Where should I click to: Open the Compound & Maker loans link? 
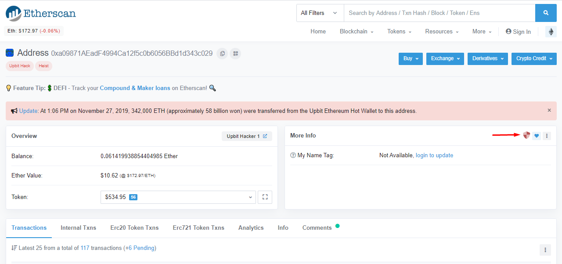tap(135, 88)
